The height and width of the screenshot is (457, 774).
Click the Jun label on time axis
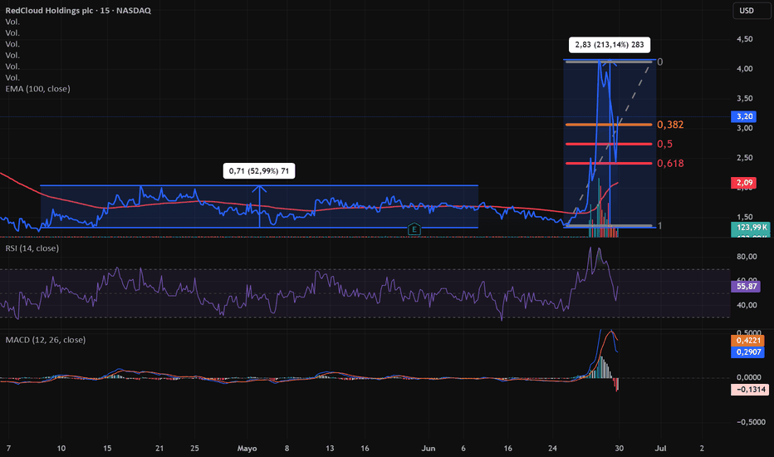click(x=429, y=449)
